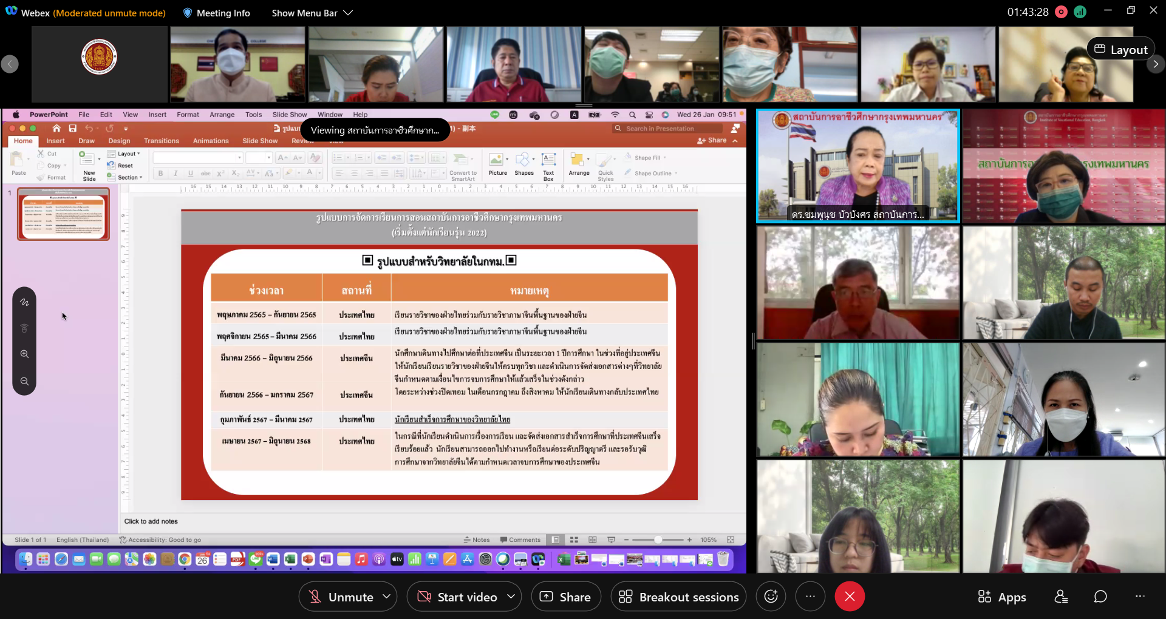This screenshot has height=619, width=1166.
Task: Expand Start video options arrow
Action: pos(511,597)
